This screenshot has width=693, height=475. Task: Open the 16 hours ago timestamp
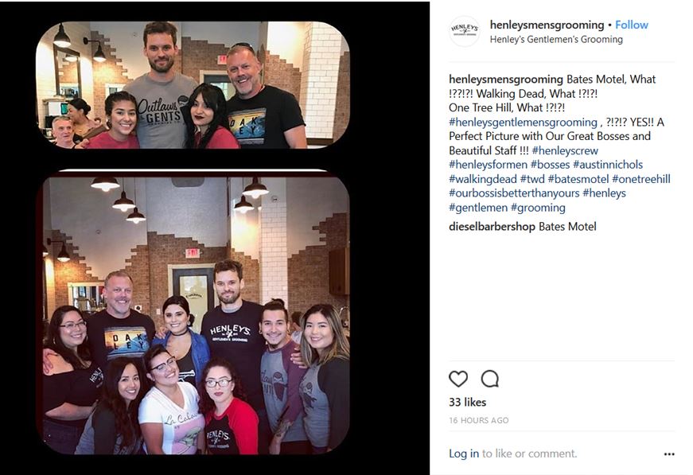pyautogui.click(x=479, y=420)
